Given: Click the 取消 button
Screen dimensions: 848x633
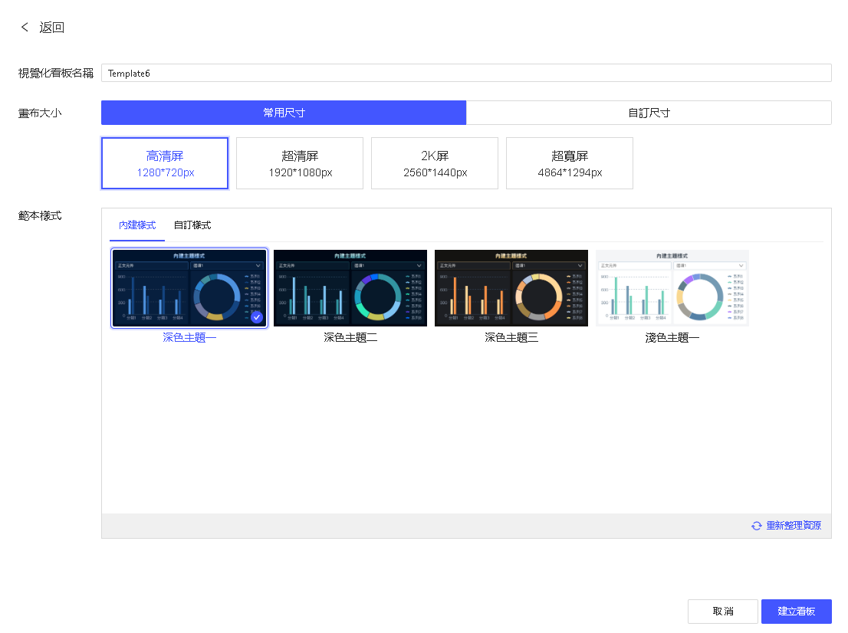Looking at the screenshot, I should click(722, 612).
